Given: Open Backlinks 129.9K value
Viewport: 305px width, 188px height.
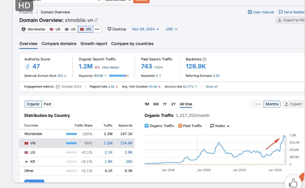Looking at the screenshot, I should click(196, 66).
